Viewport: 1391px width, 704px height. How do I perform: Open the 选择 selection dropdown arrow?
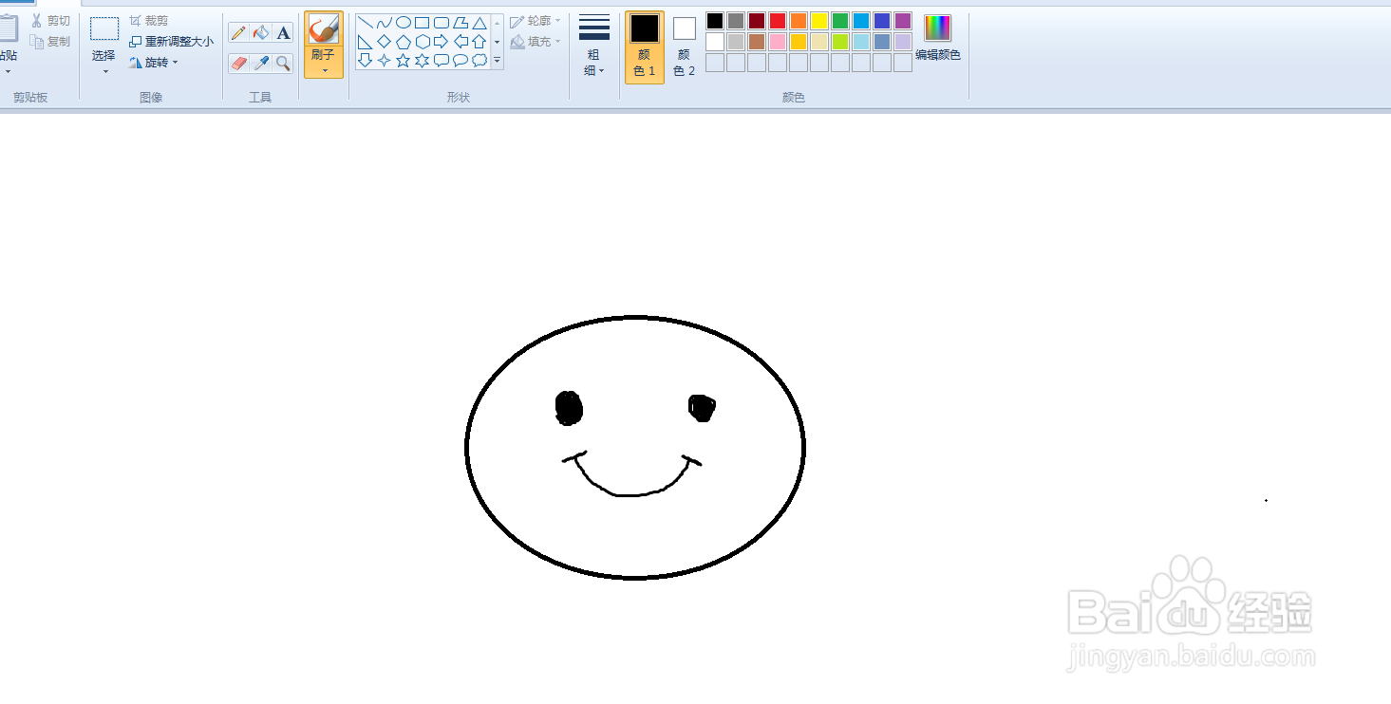[x=104, y=72]
